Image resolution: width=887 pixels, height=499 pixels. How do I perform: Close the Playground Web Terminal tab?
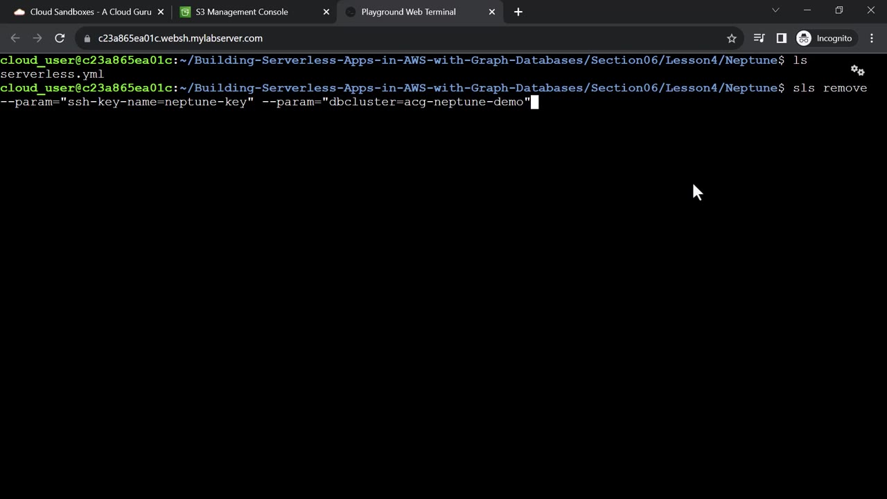click(x=492, y=12)
